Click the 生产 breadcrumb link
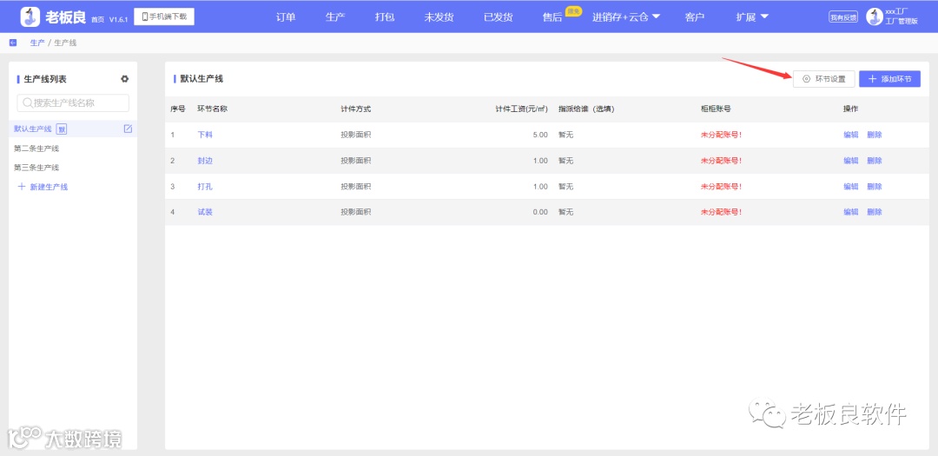Viewport: 938px width, 456px height. click(x=37, y=43)
